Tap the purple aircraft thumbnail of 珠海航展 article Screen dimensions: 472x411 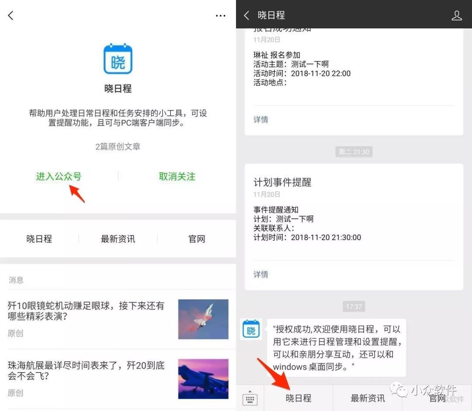coord(203,379)
